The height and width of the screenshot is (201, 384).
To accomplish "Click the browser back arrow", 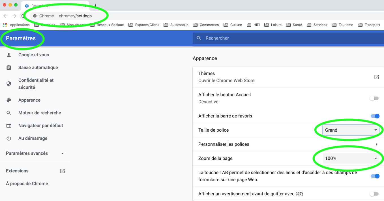I will pos(5,16).
